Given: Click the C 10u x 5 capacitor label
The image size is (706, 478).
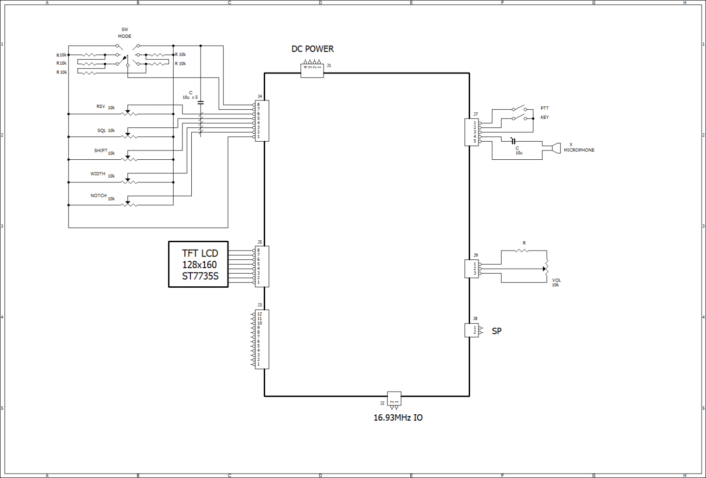Looking at the screenshot, I should point(190,95).
